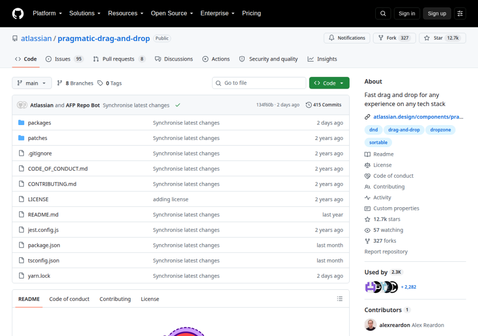Switch to the Pull requests tab
This screenshot has width=478, height=336.
[119, 59]
